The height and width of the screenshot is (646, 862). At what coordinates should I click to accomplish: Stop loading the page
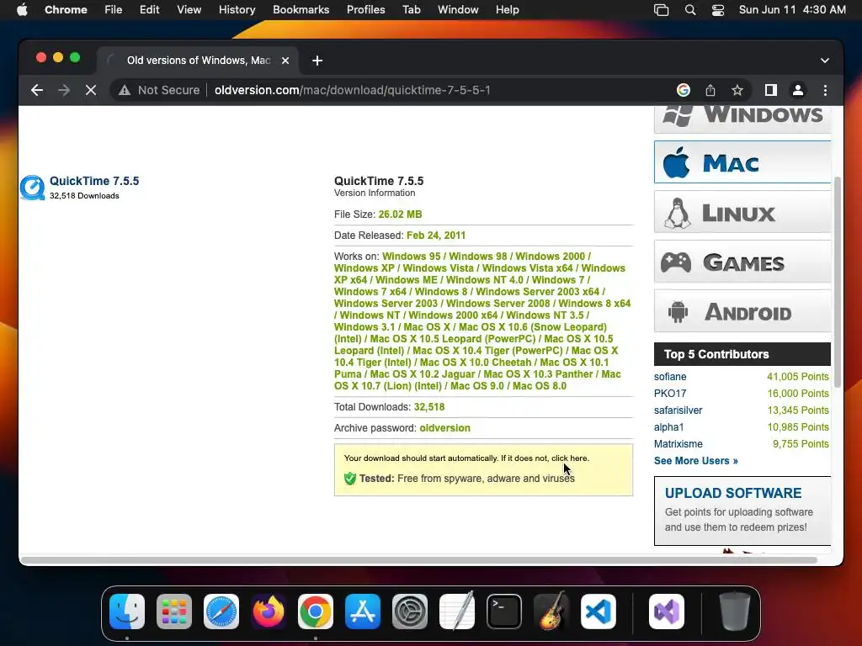tap(91, 90)
